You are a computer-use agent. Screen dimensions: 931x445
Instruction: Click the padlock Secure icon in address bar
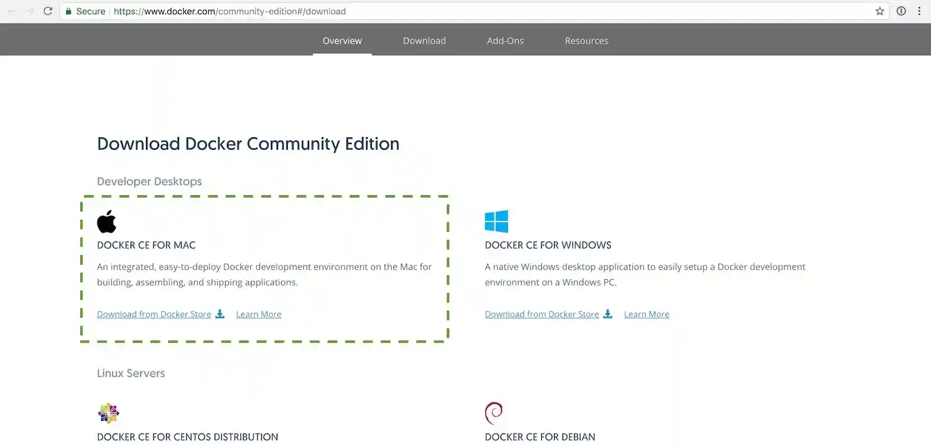69,11
